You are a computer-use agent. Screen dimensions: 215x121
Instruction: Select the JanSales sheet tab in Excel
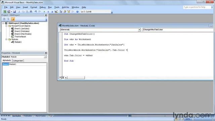click(x=16, y=116)
